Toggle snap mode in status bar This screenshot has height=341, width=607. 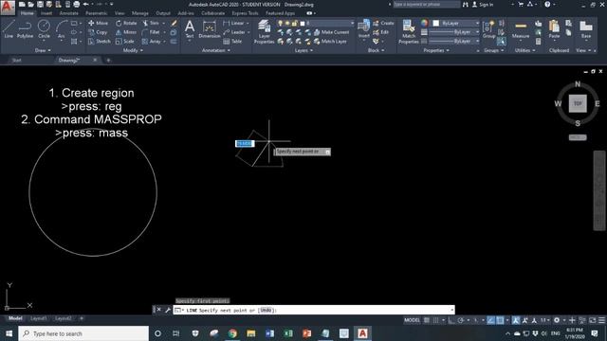436,320
